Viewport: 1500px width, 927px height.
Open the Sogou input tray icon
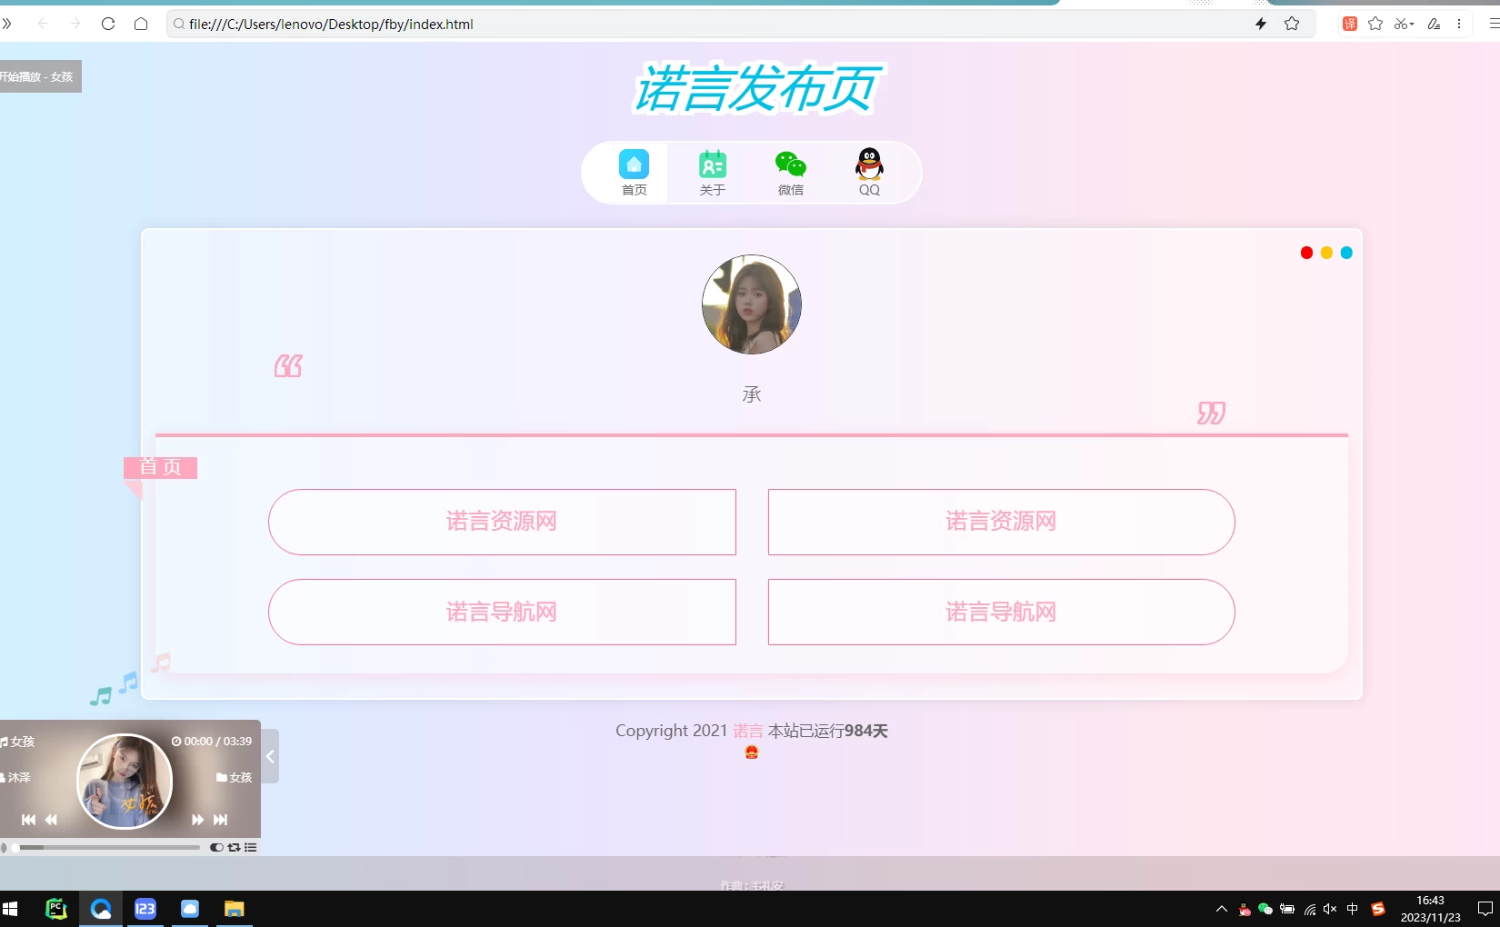pyautogui.click(x=1378, y=909)
